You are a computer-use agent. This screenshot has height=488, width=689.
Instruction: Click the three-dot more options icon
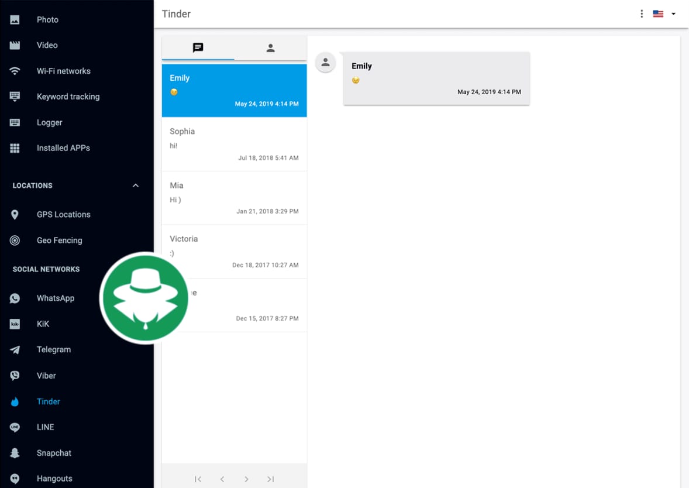642,14
